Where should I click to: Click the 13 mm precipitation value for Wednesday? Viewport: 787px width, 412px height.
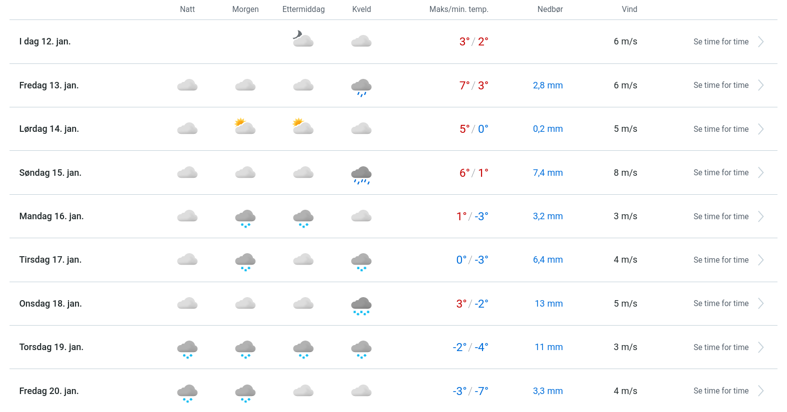pyautogui.click(x=548, y=304)
